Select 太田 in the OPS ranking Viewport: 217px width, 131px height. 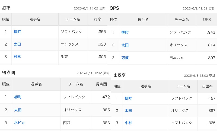tap(125, 45)
